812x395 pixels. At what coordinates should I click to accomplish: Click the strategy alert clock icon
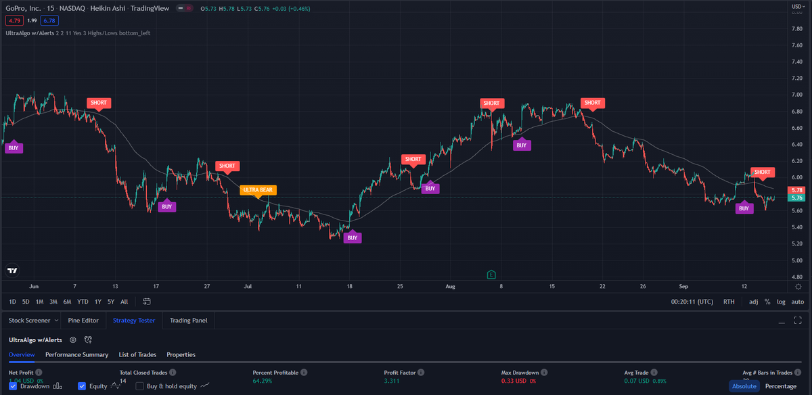pos(88,340)
